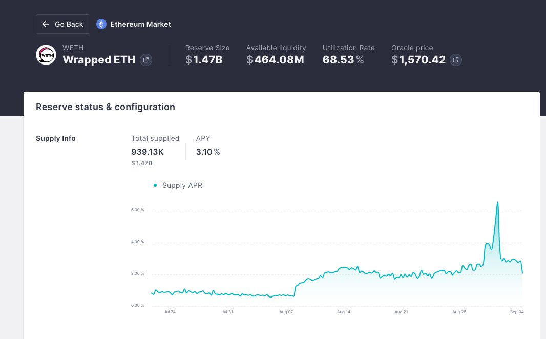Click the 3.10% APY value
The width and height of the screenshot is (546, 339).
pos(207,152)
